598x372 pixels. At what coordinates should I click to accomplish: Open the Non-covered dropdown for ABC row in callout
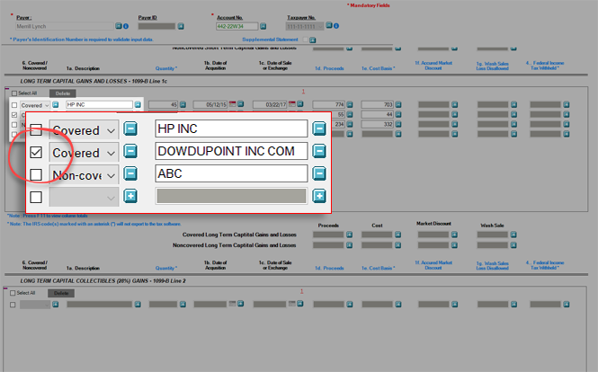pos(84,175)
